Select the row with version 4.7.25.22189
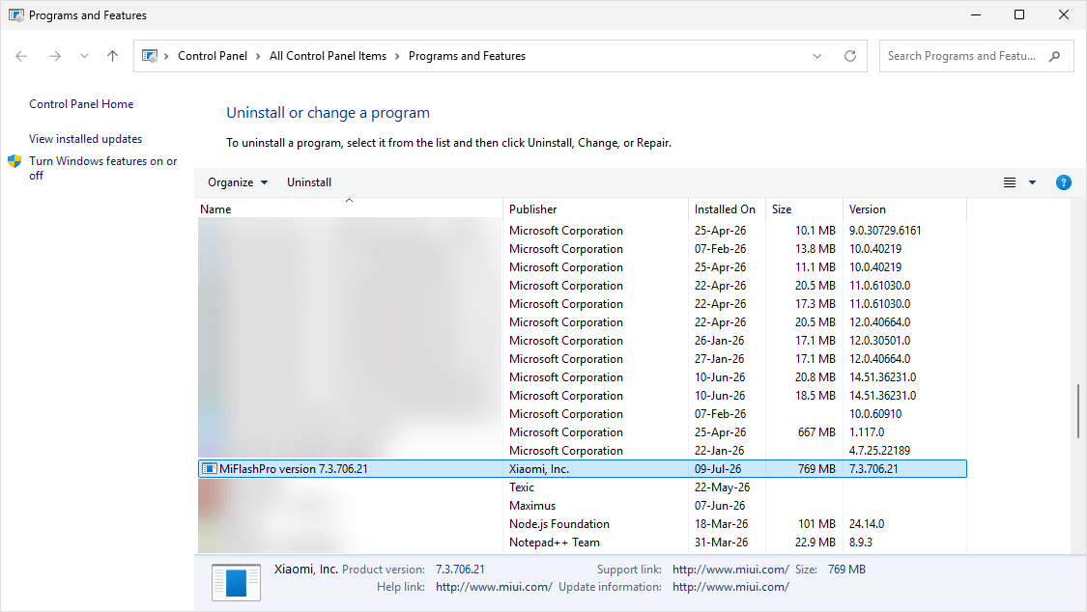1087x612 pixels. pos(583,451)
